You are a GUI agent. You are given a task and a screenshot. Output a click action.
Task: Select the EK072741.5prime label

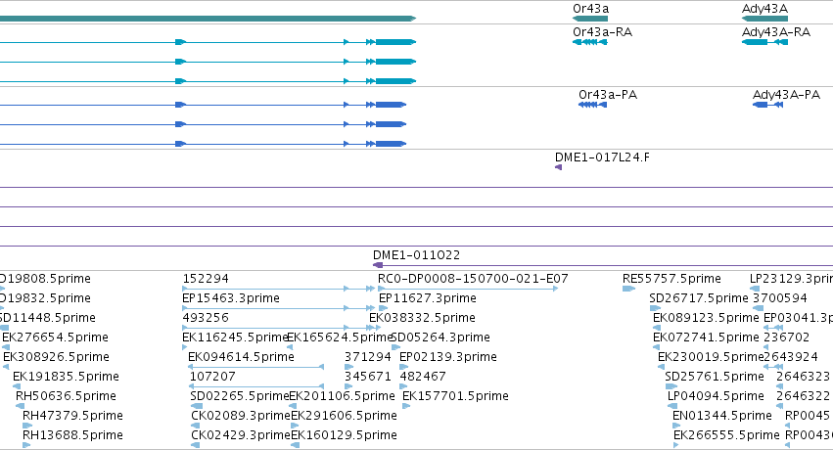click(706, 337)
